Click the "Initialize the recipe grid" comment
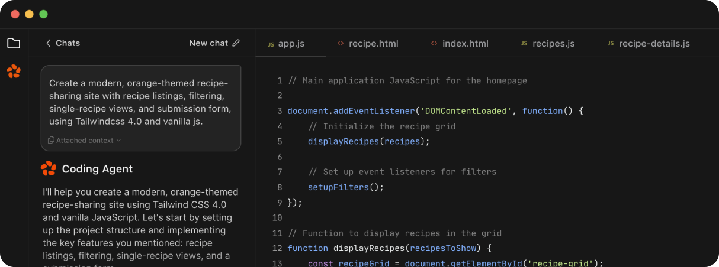The image size is (719, 267). click(x=382, y=126)
